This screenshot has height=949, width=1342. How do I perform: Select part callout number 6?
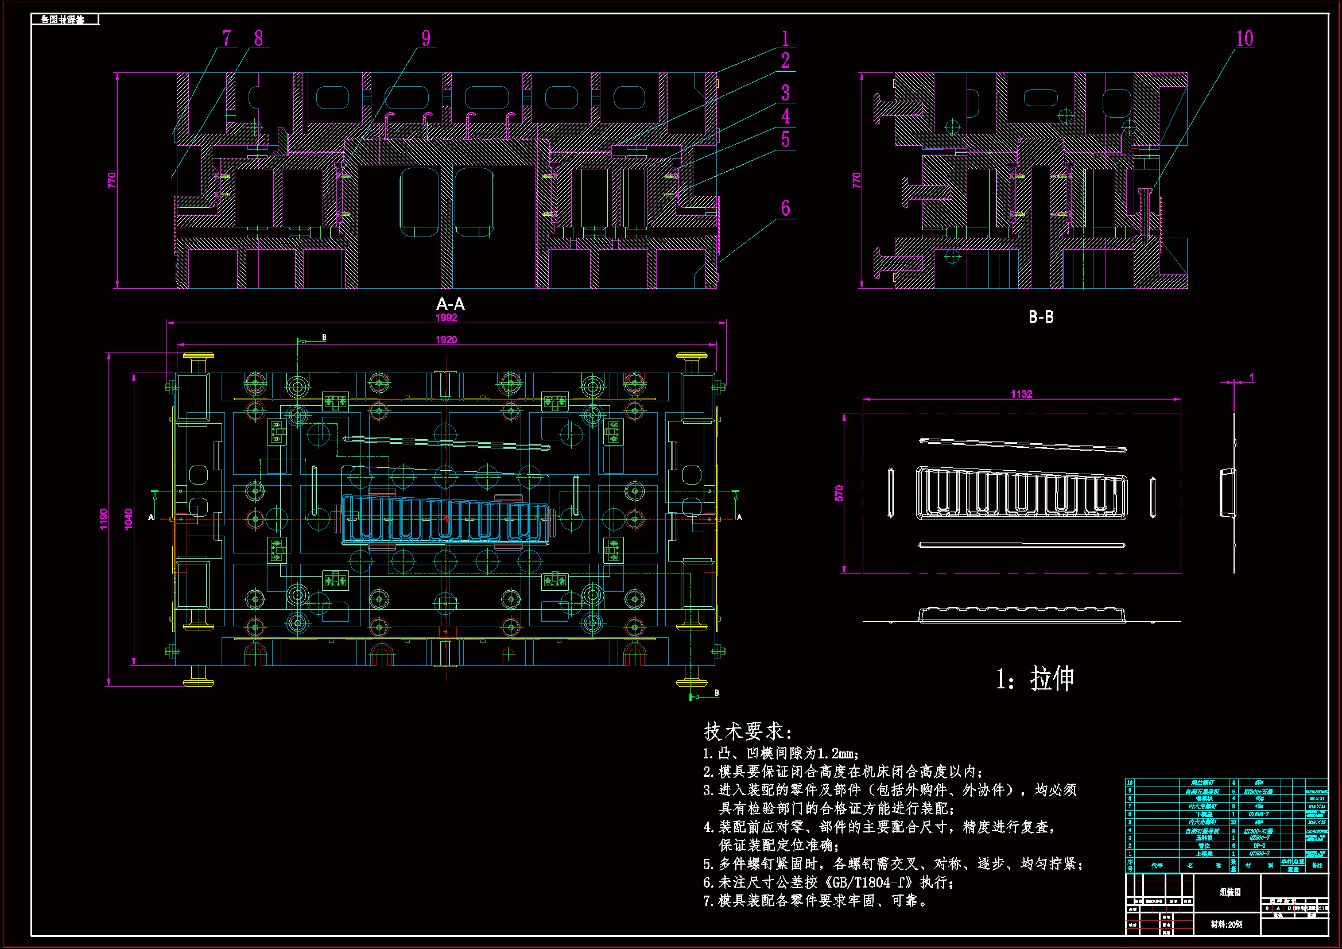pyautogui.click(x=786, y=208)
